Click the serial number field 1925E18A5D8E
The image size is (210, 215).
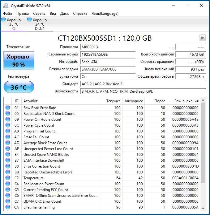(108, 55)
